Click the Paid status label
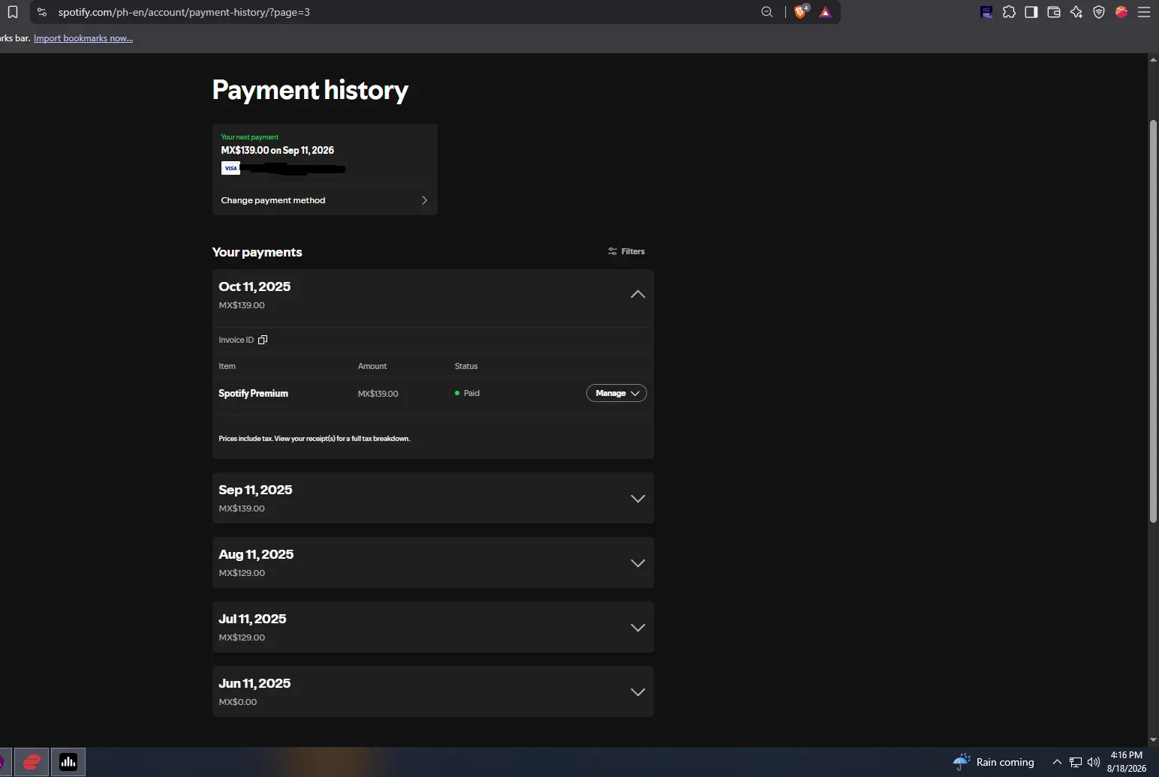This screenshot has width=1159, height=777. pos(471,393)
